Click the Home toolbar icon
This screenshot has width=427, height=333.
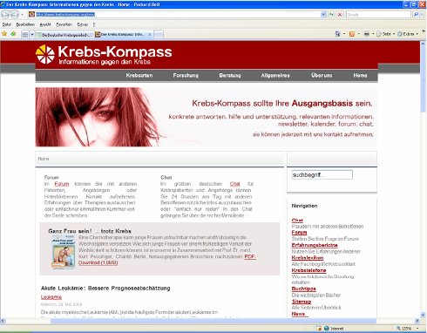point(337,34)
